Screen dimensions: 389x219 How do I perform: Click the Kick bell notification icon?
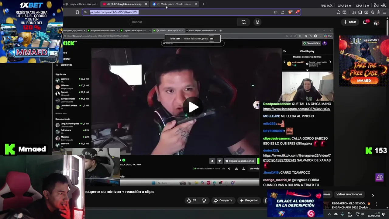212,161
